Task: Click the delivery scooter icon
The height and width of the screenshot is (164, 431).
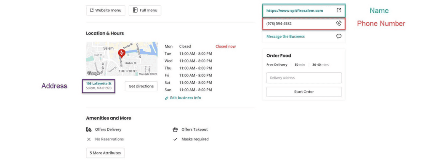Action: tap(89, 130)
